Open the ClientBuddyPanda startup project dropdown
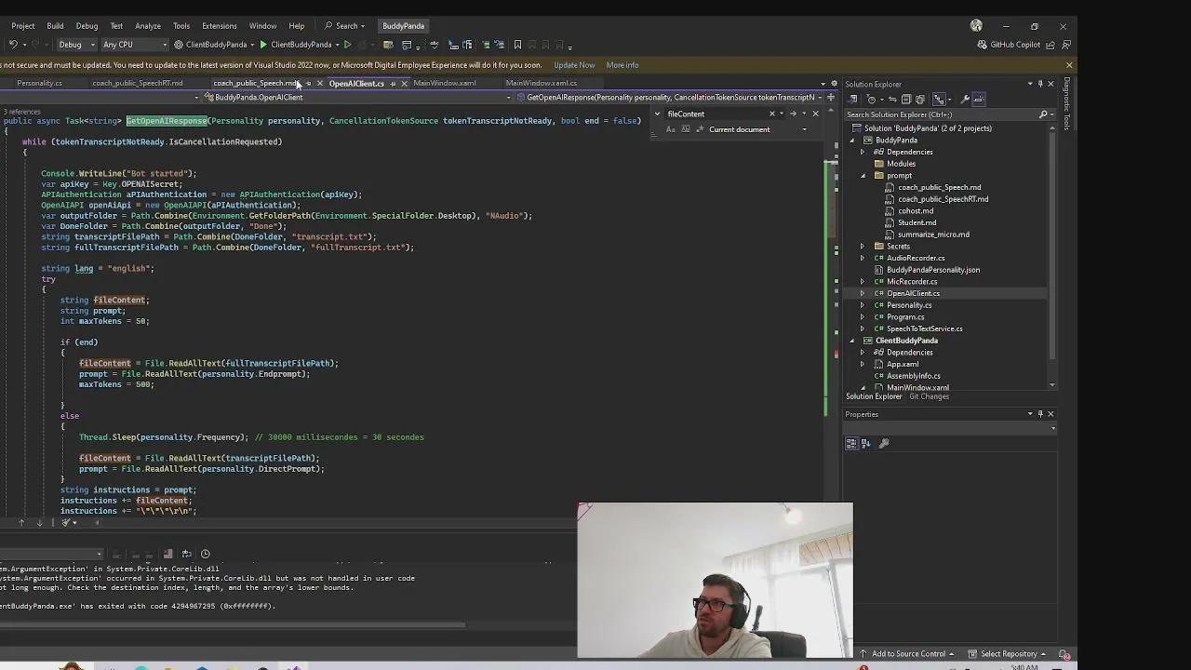 click(216, 45)
